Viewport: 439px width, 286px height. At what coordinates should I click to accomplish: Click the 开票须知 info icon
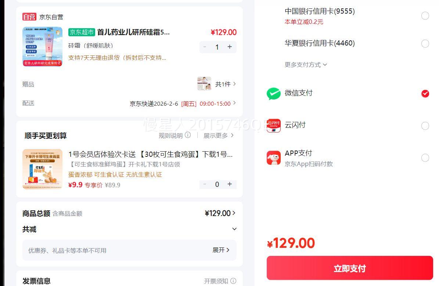pyautogui.click(x=233, y=281)
